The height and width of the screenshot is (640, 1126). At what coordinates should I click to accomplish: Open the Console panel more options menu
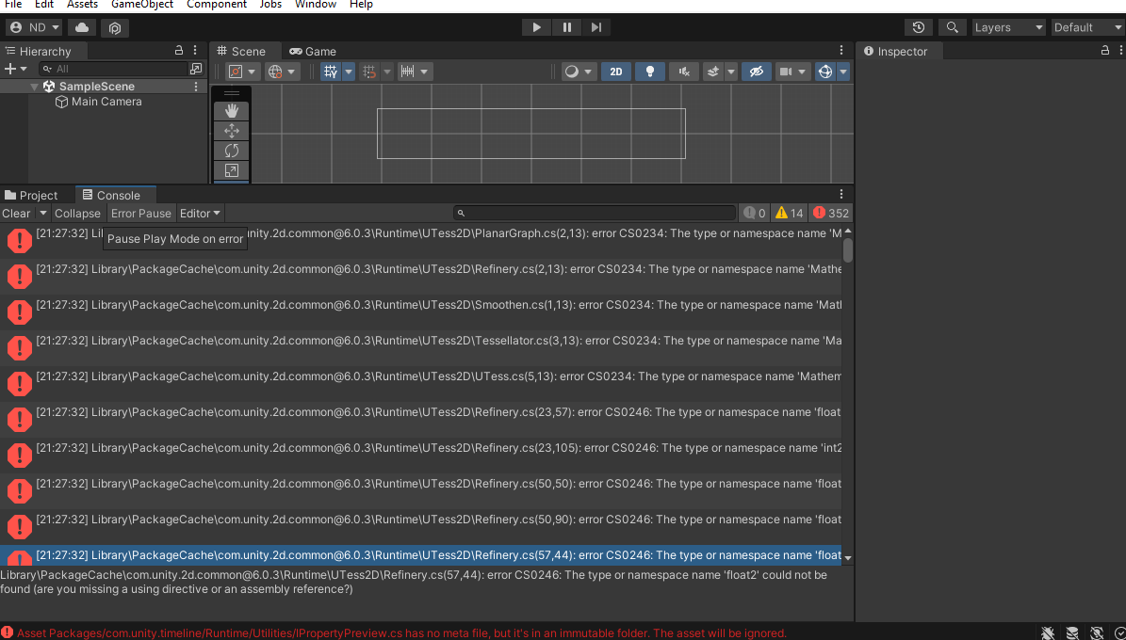tap(841, 195)
